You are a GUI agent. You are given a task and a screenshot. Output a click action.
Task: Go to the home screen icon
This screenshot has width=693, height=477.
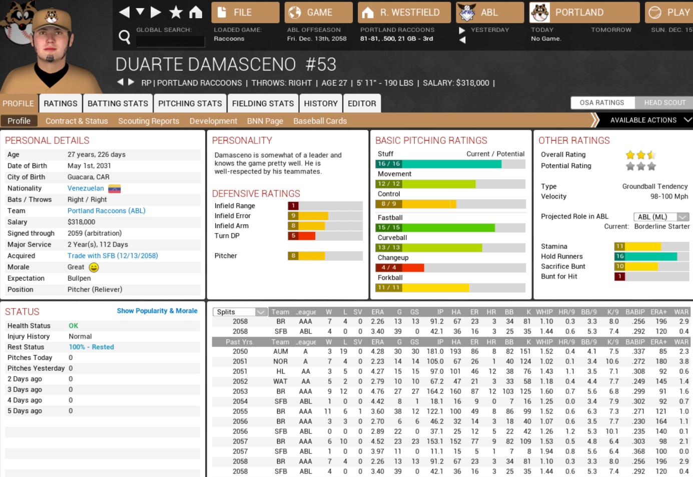click(196, 12)
